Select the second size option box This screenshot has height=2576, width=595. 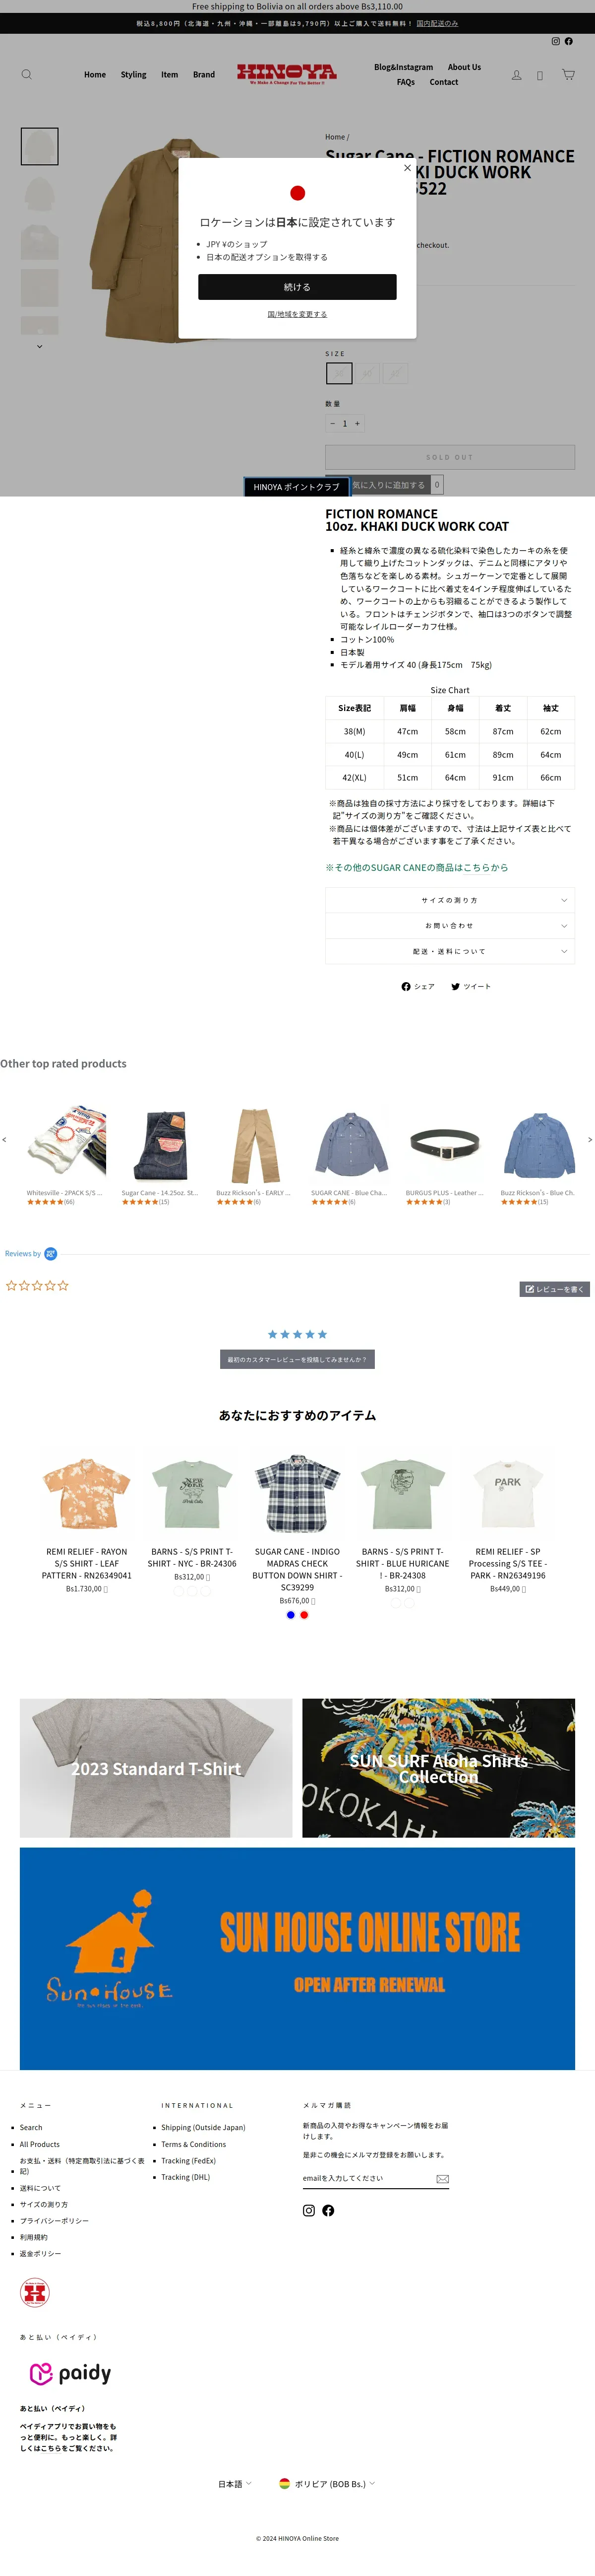tap(367, 373)
